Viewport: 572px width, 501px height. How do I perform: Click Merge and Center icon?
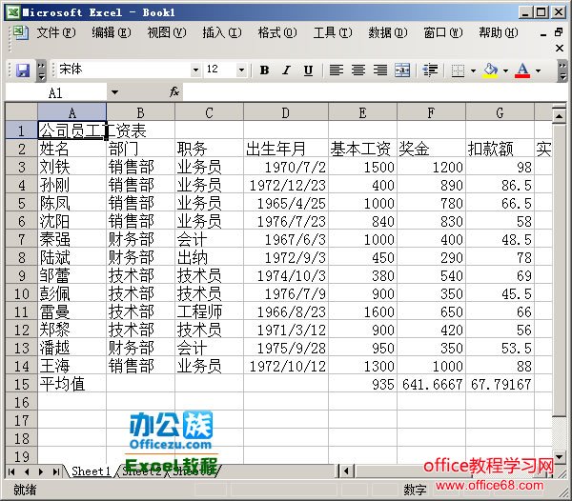402,70
